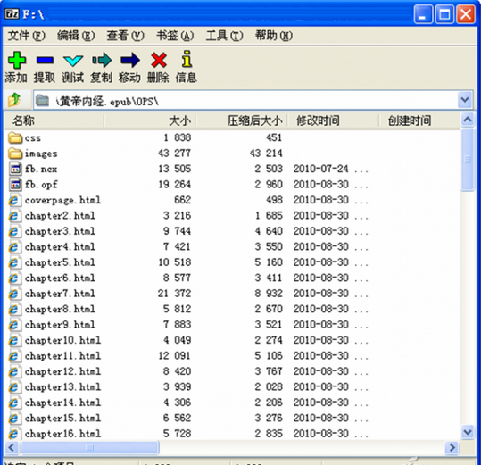Click the chapter12.html file icon
This screenshot has height=465, width=481.
(x=14, y=371)
